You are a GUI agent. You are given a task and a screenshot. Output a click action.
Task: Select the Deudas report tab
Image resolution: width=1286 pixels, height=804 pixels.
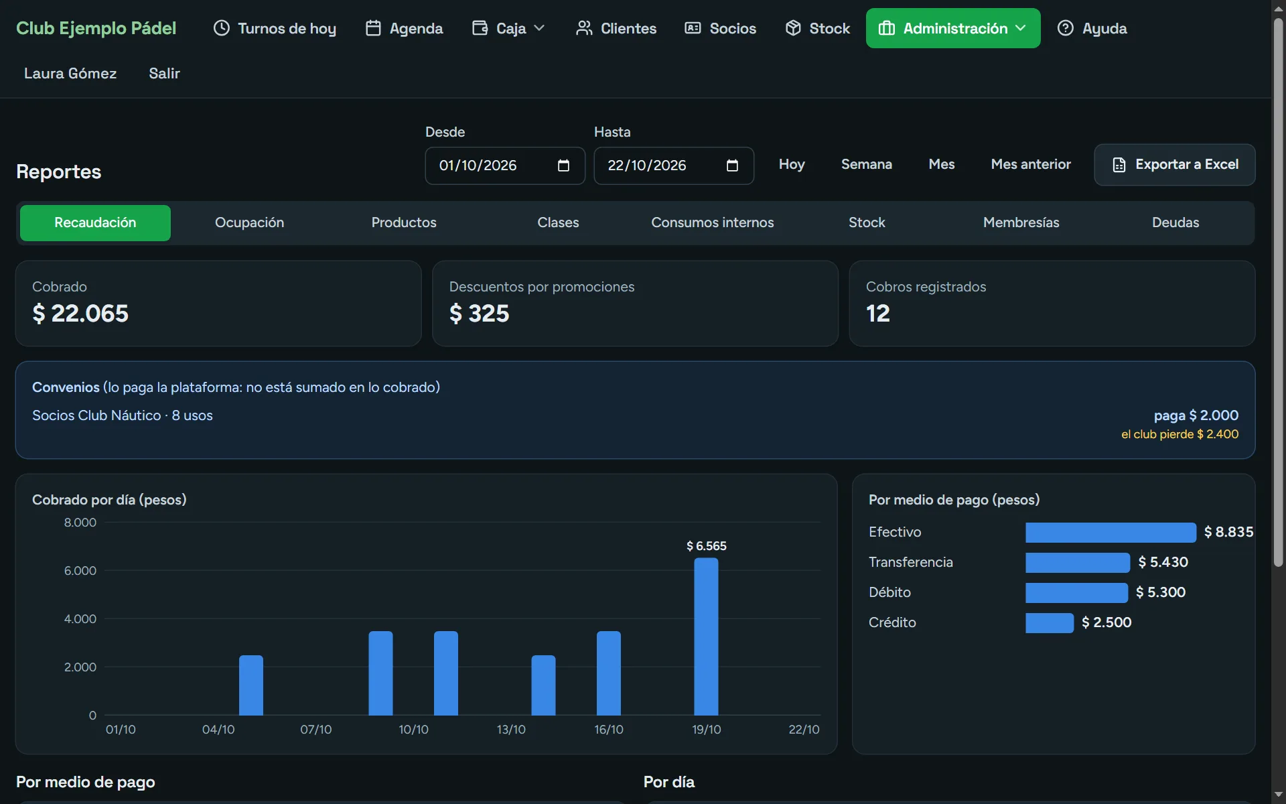click(1175, 222)
